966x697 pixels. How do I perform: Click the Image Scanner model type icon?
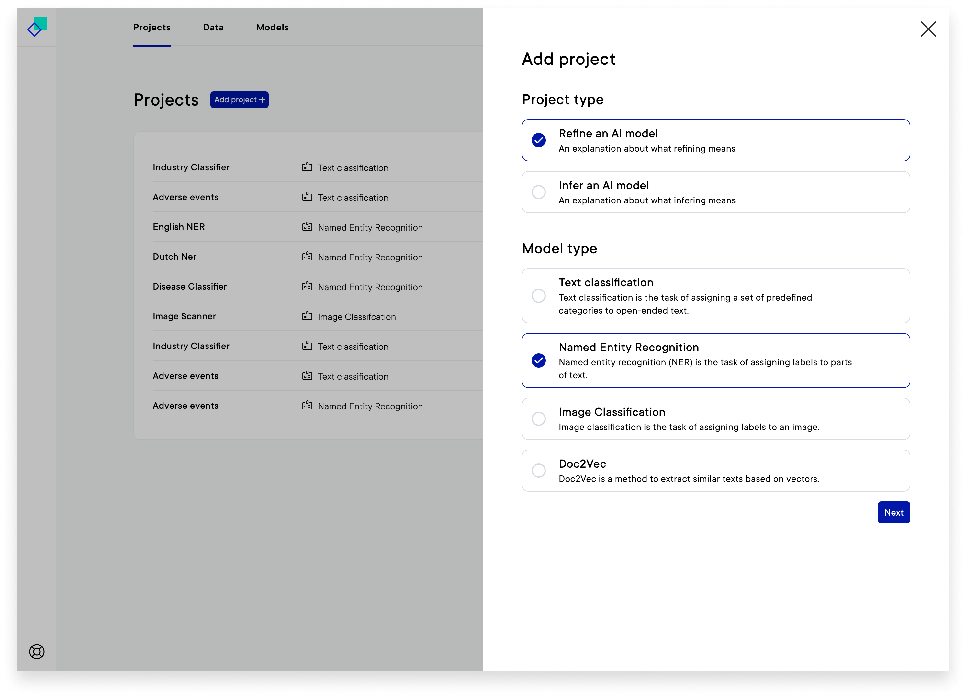307,316
